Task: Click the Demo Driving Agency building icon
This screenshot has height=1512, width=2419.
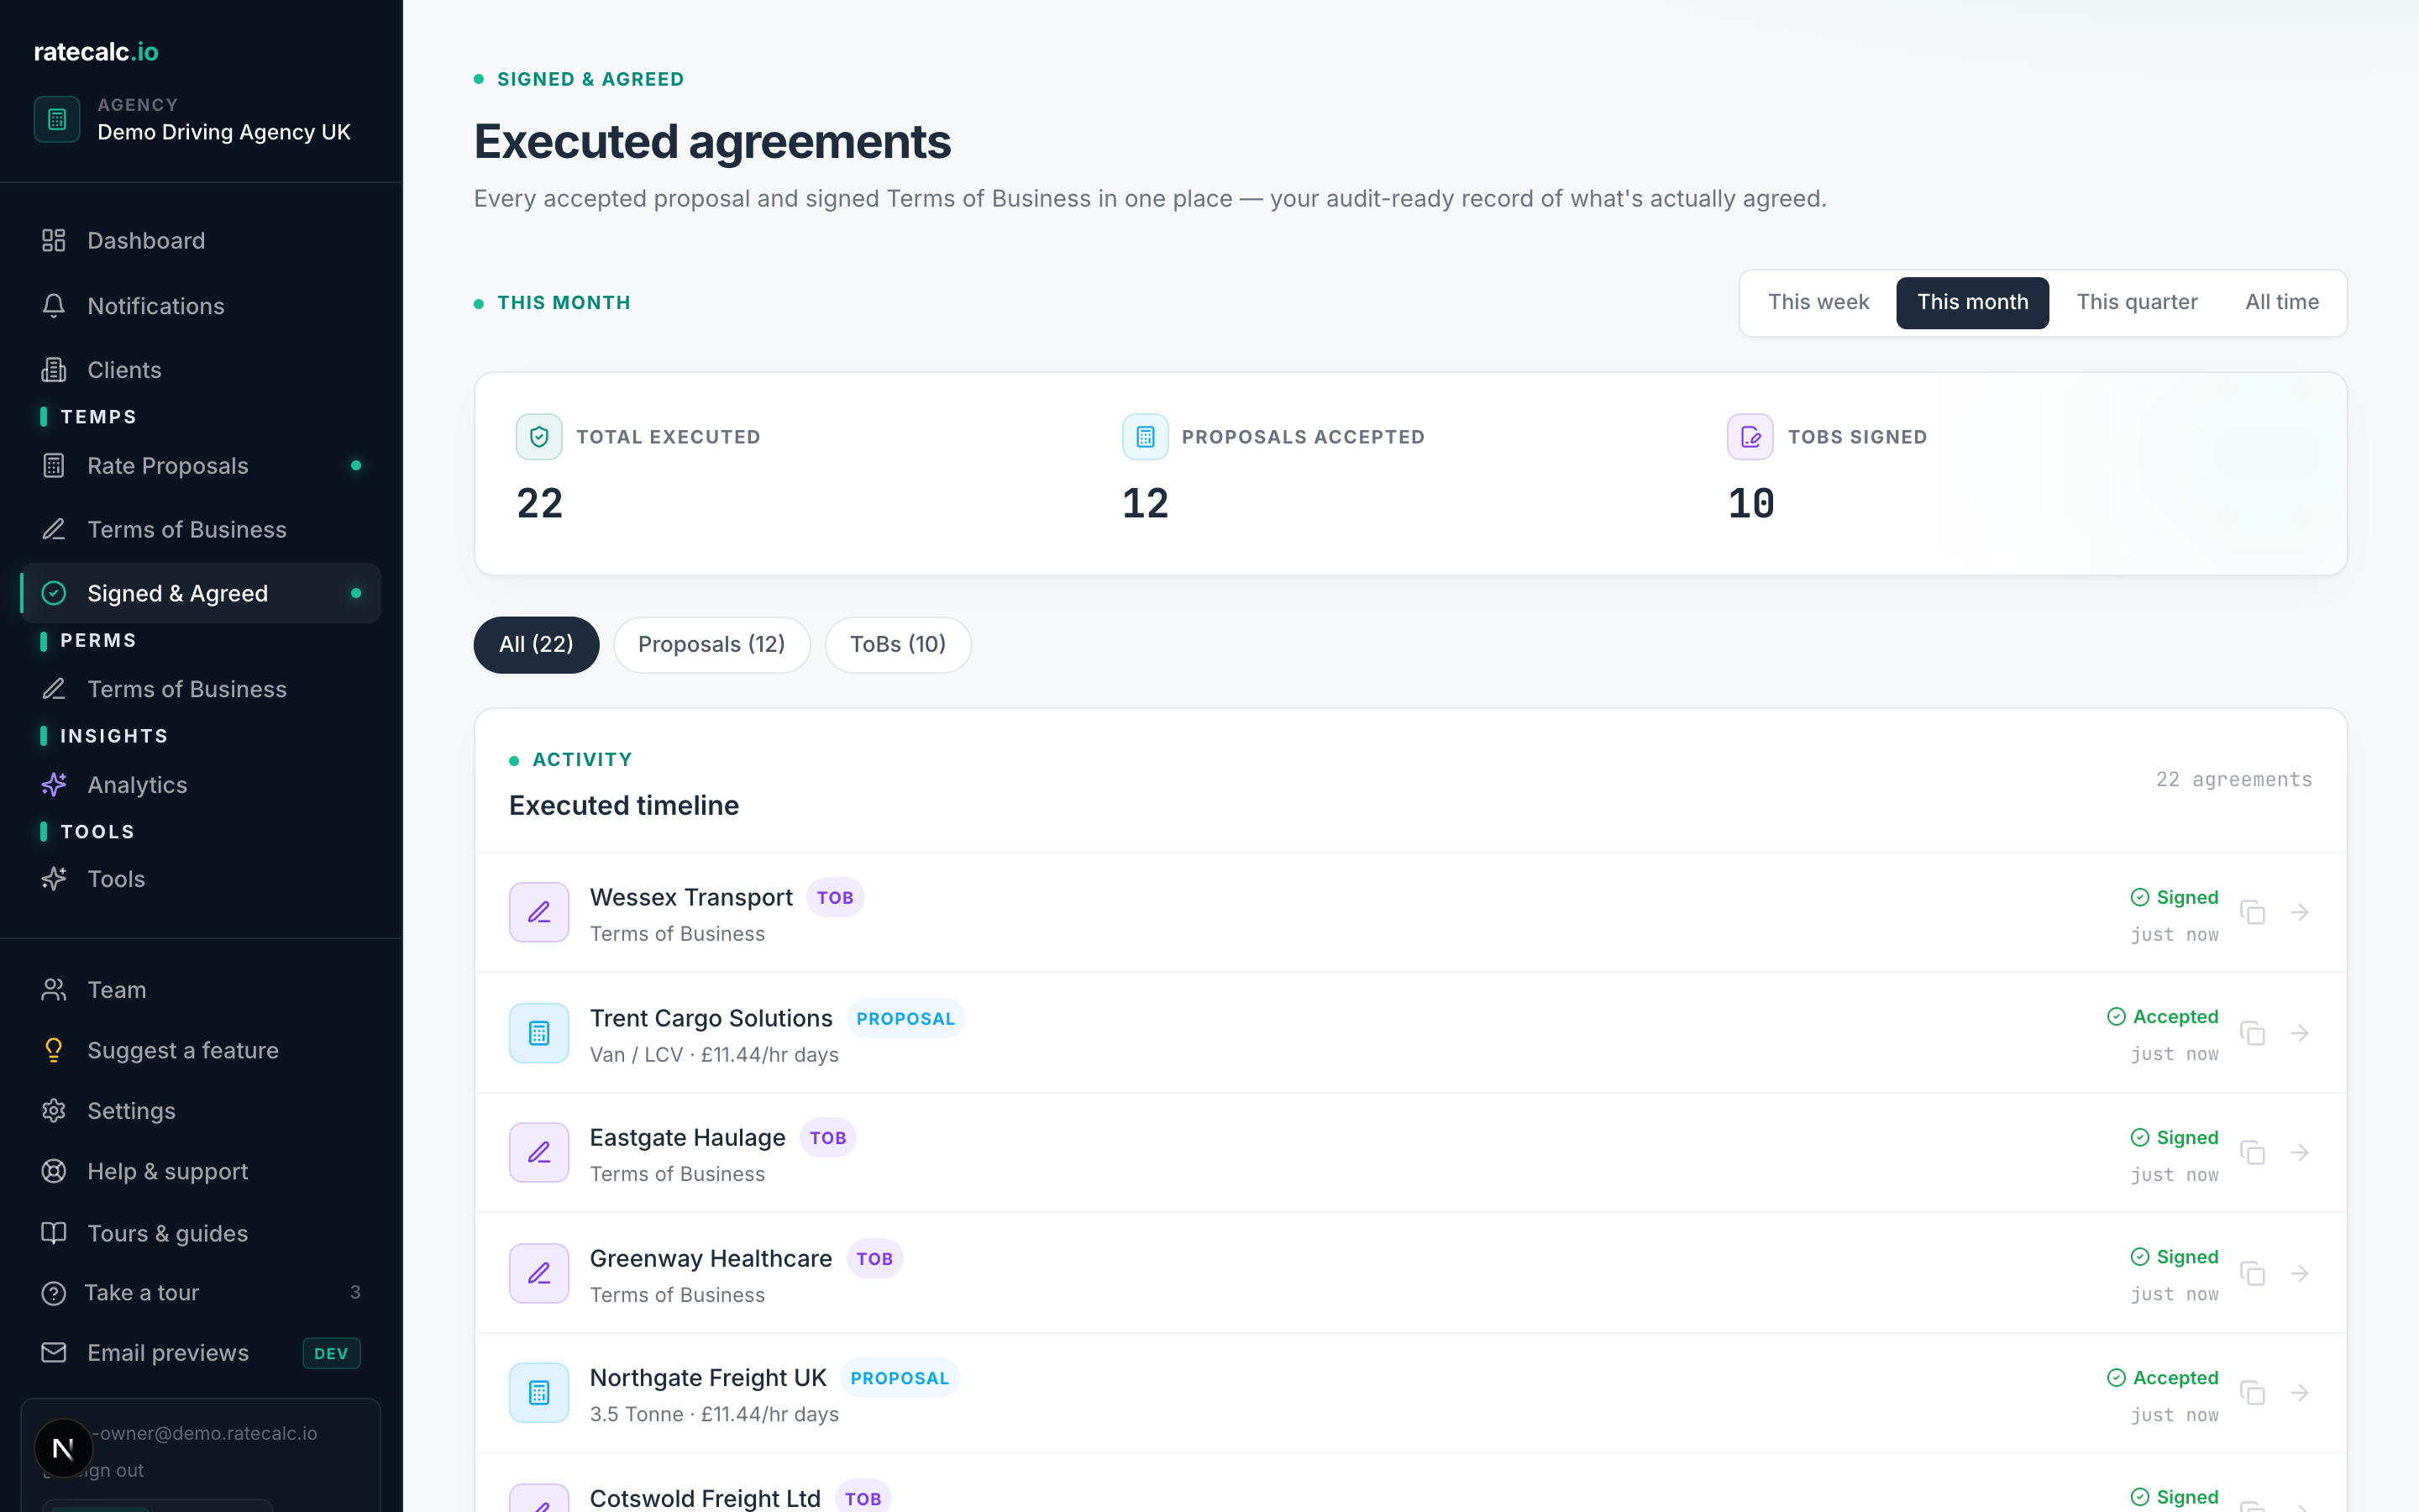Action: click(57, 119)
